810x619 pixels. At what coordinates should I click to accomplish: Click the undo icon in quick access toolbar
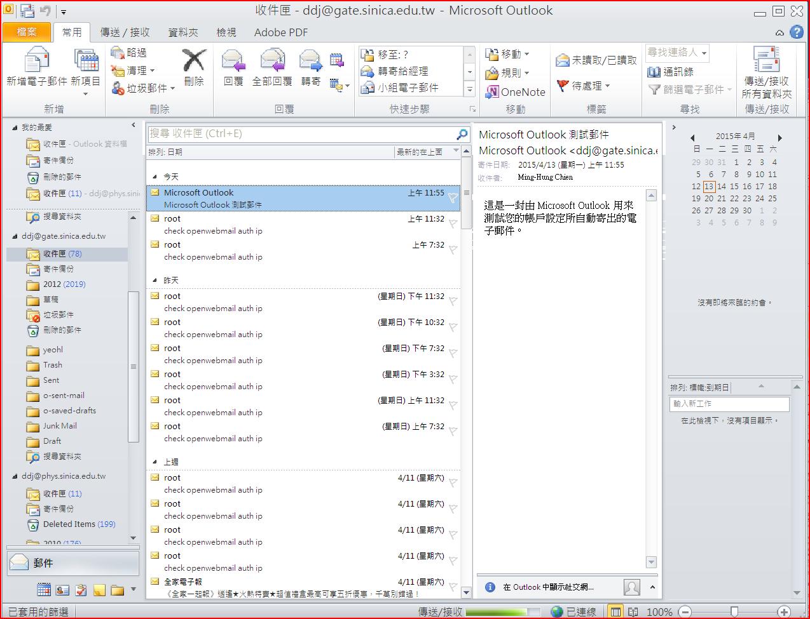point(45,11)
